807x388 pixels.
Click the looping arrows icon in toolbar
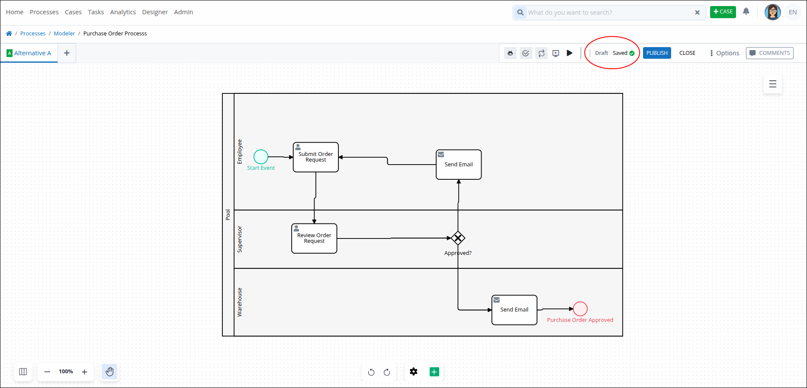coord(541,53)
